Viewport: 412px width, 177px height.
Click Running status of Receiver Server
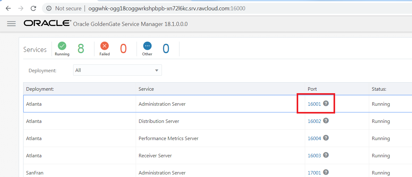[x=381, y=155]
